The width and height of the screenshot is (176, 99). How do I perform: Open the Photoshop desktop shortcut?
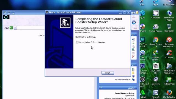(143, 68)
